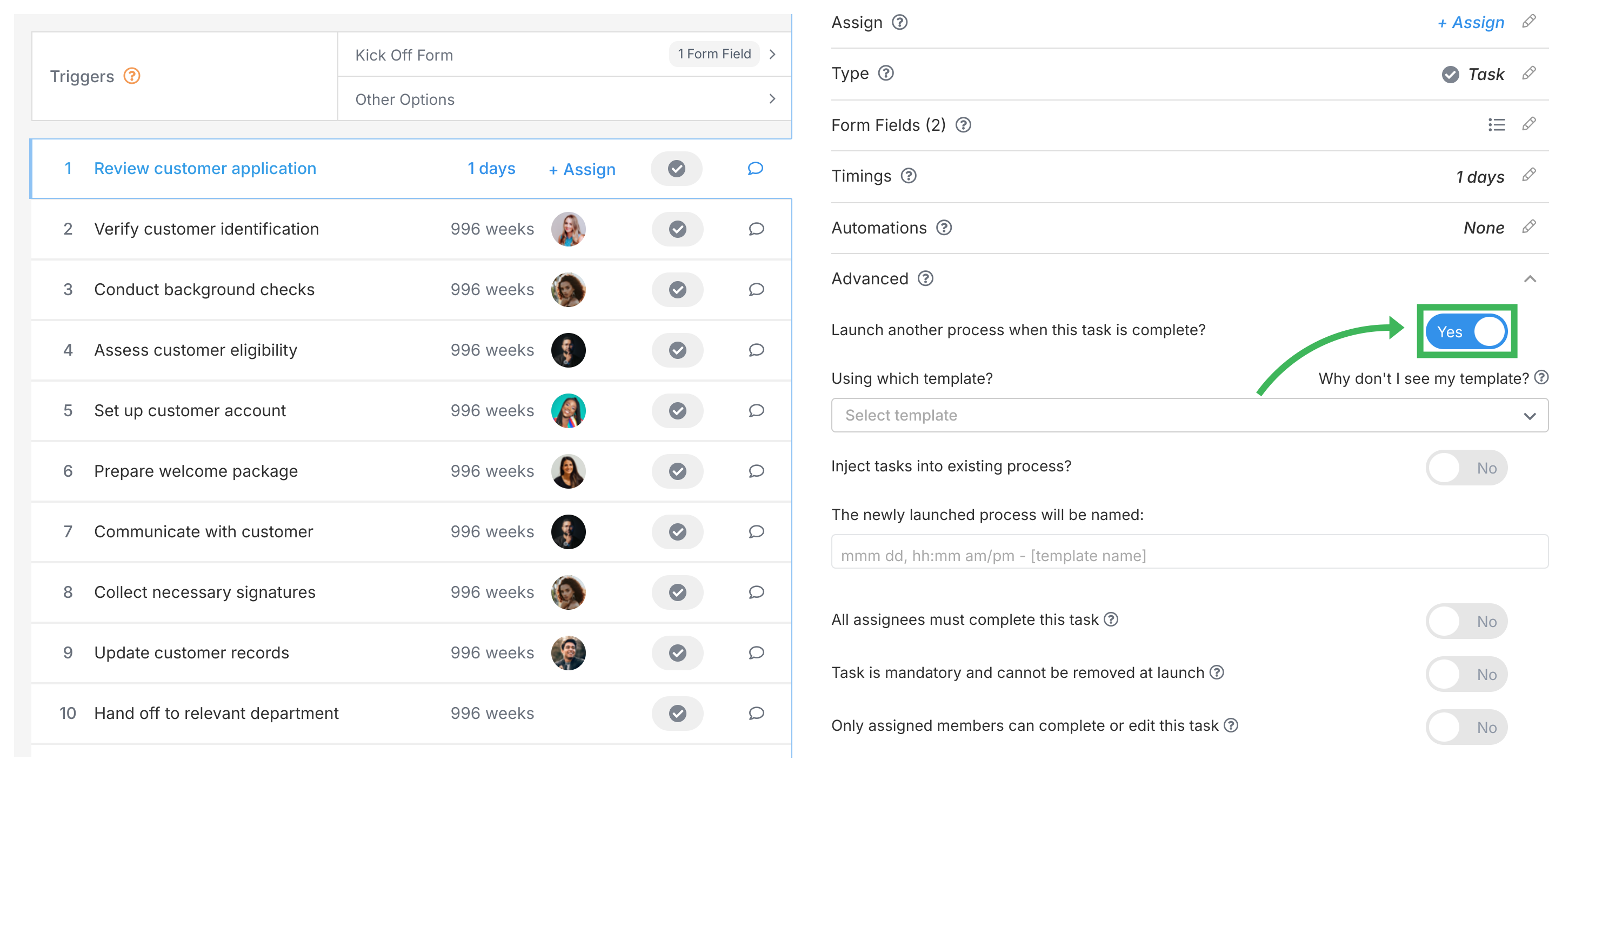
Task: Enable all assignees must complete this task
Action: click(1466, 621)
